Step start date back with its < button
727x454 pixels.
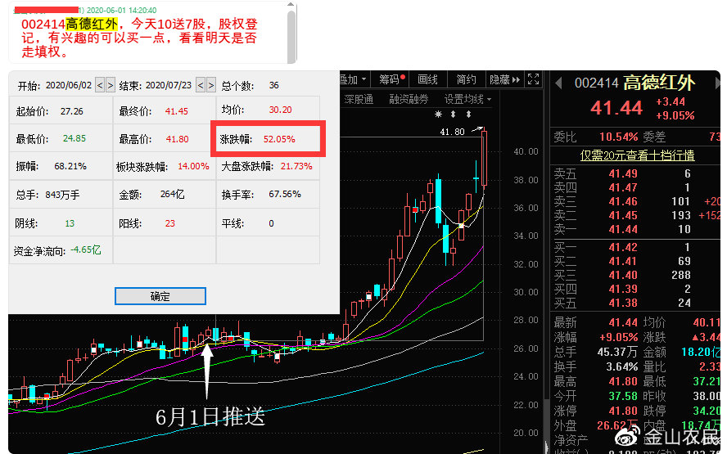(x=100, y=85)
